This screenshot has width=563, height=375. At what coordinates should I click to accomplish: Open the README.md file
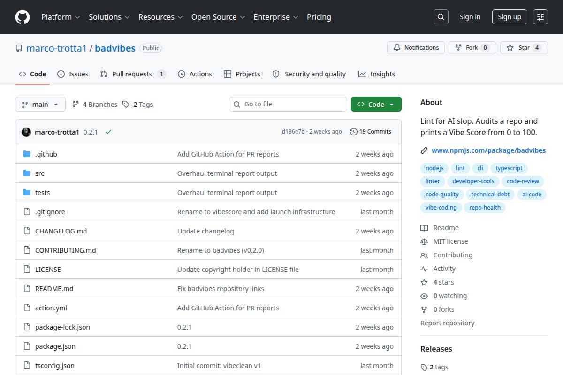(x=54, y=289)
